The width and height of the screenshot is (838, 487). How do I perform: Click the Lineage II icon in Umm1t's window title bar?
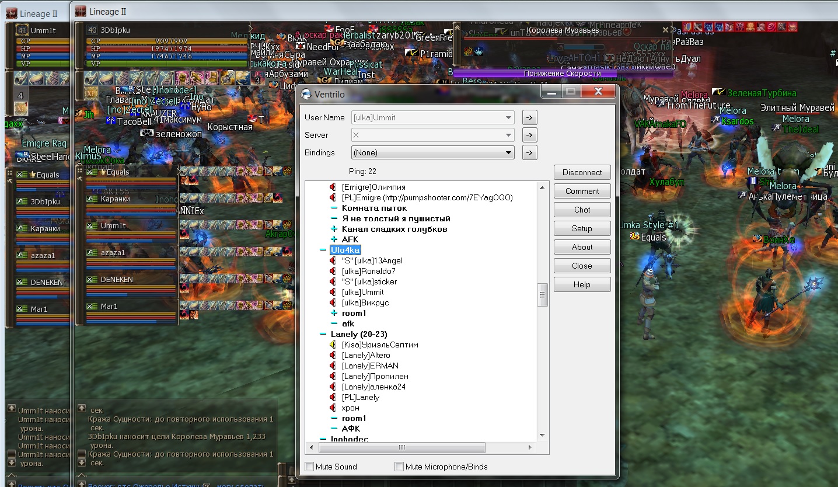(x=11, y=13)
